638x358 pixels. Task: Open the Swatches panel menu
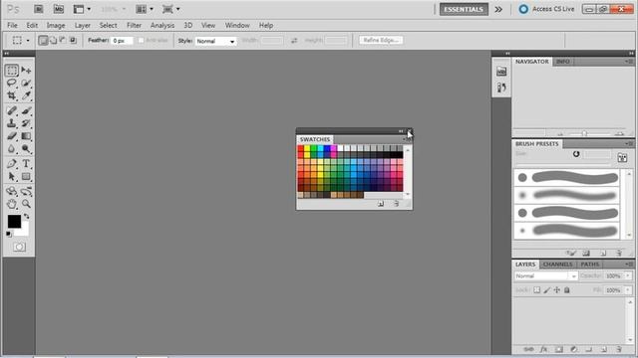click(x=408, y=139)
